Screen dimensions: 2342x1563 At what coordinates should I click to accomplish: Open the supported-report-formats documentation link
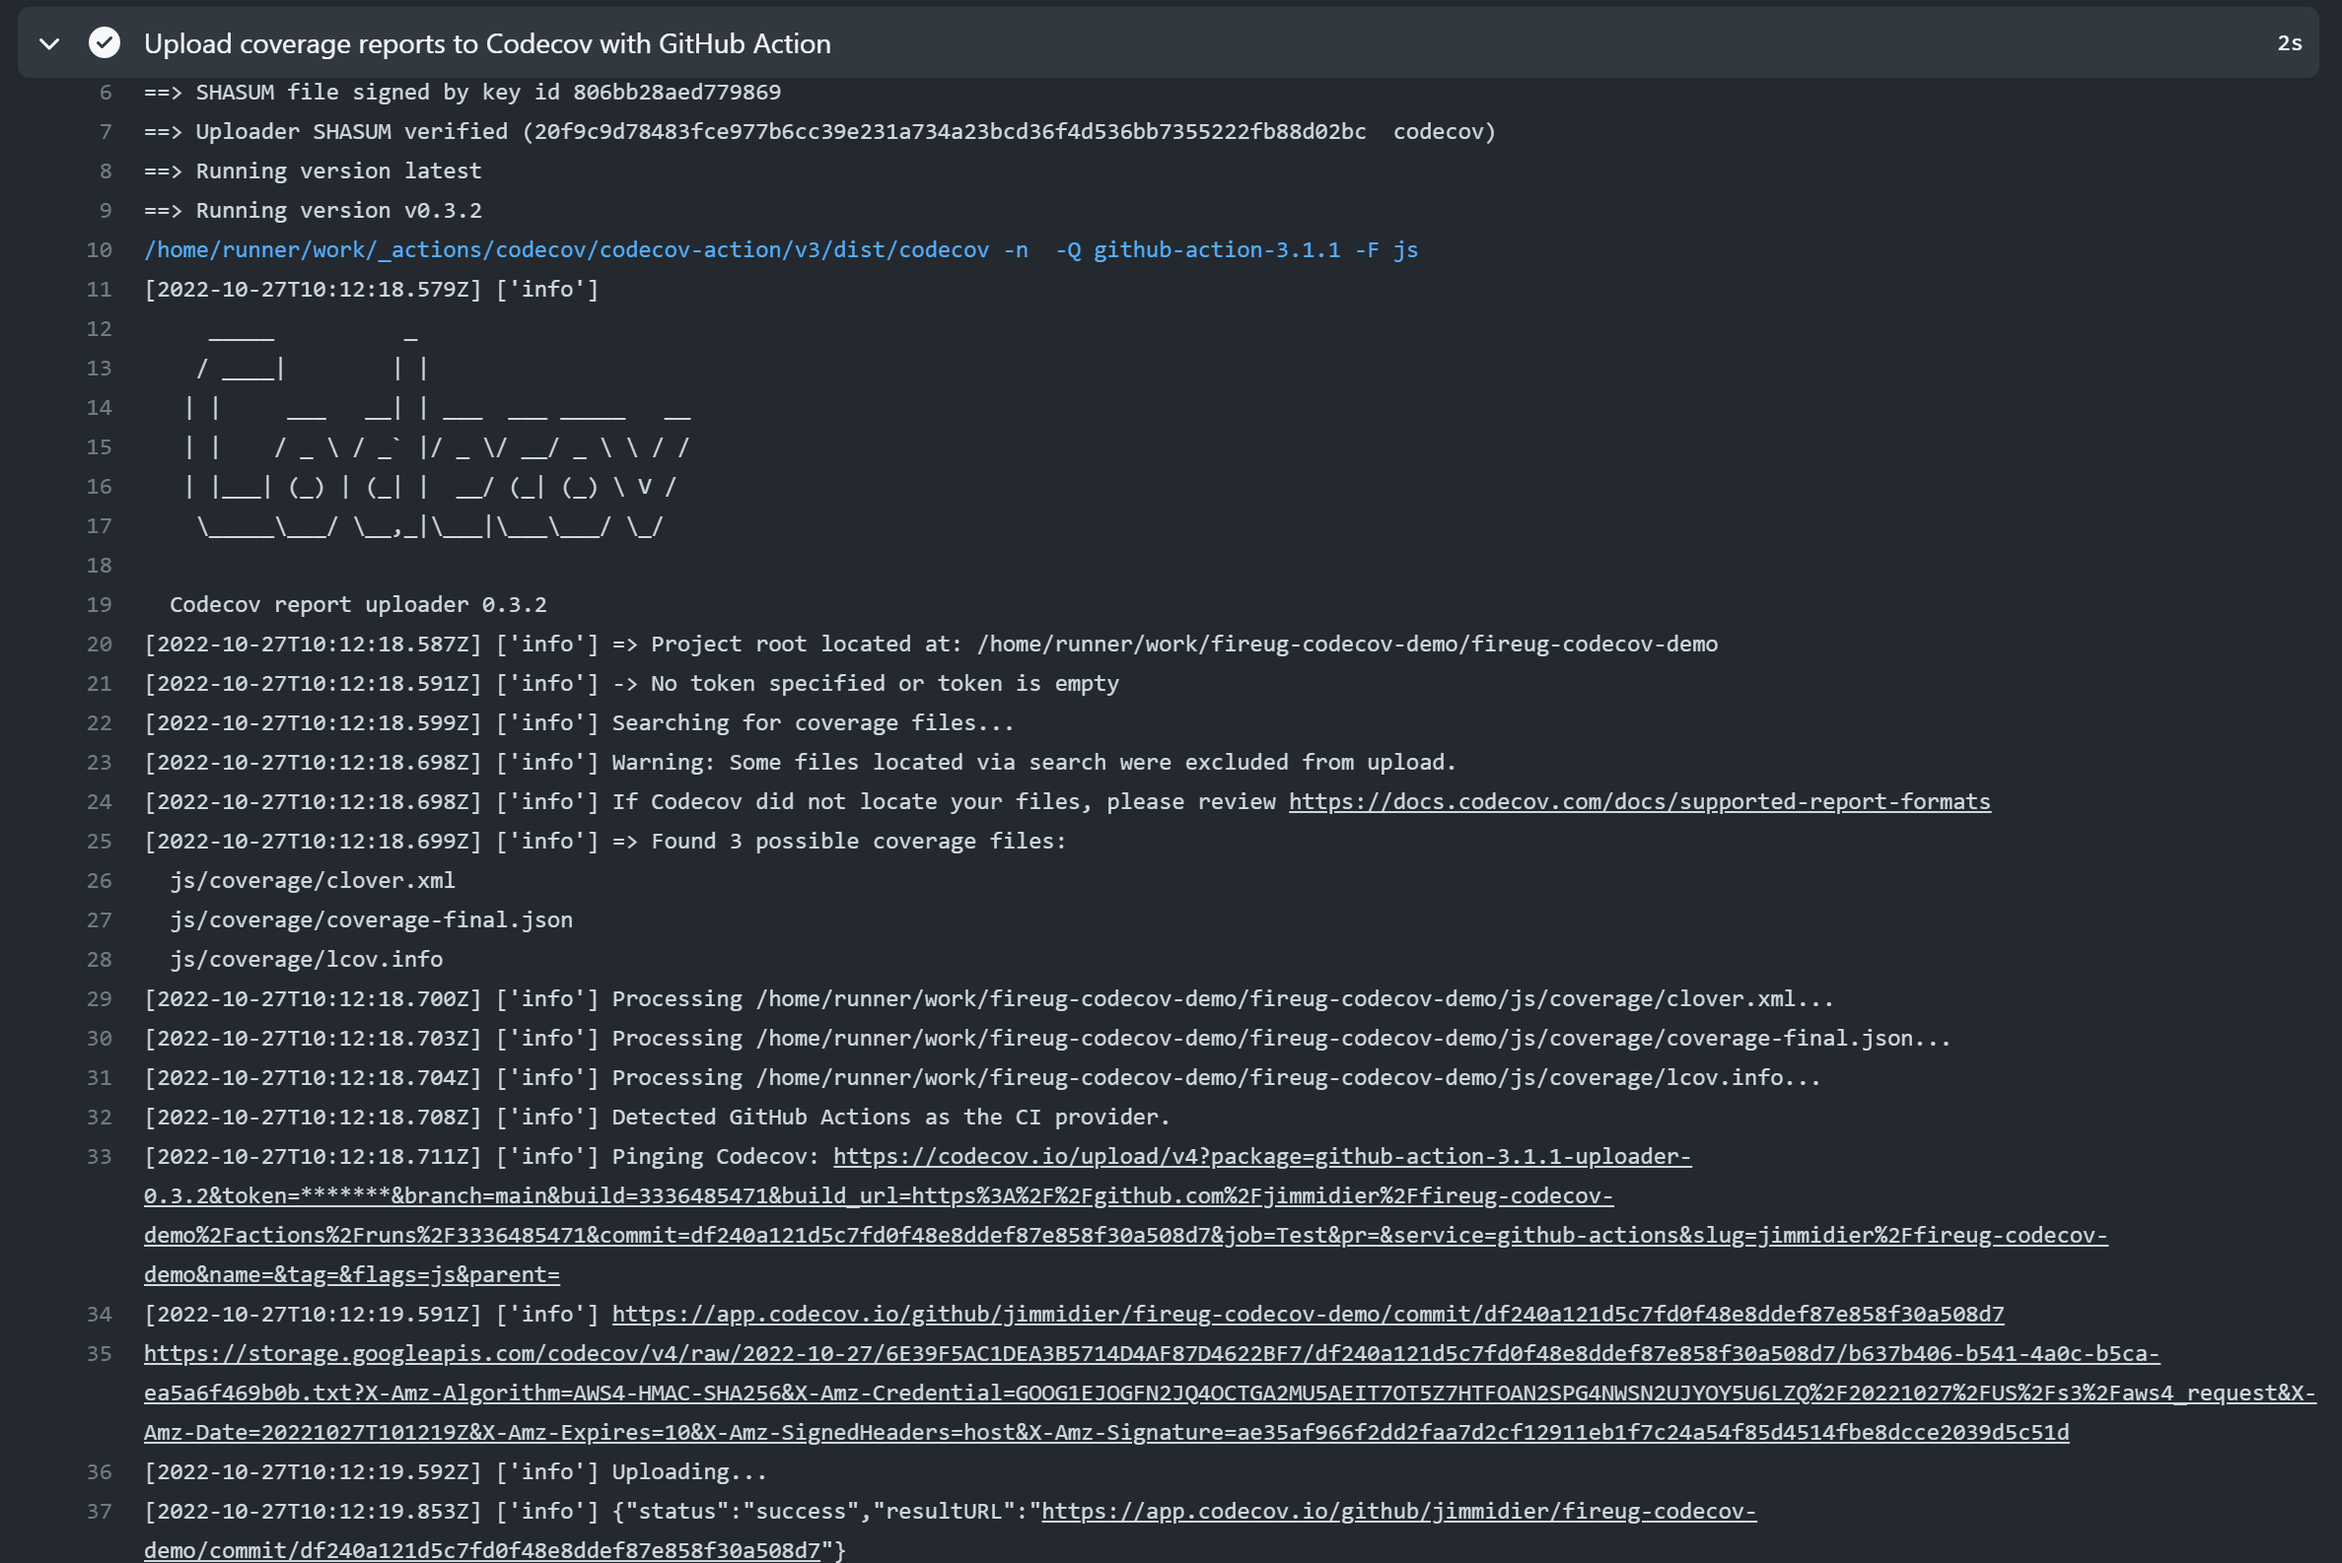(1639, 800)
